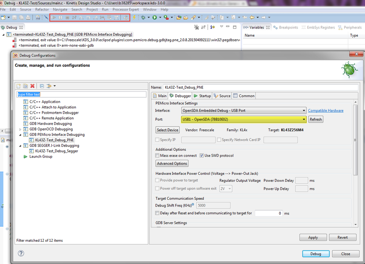Click the Terminate (stop) toolbar icon
Image resolution: width=365 pixels, height=264 pixels.
[x=67, y=18]
